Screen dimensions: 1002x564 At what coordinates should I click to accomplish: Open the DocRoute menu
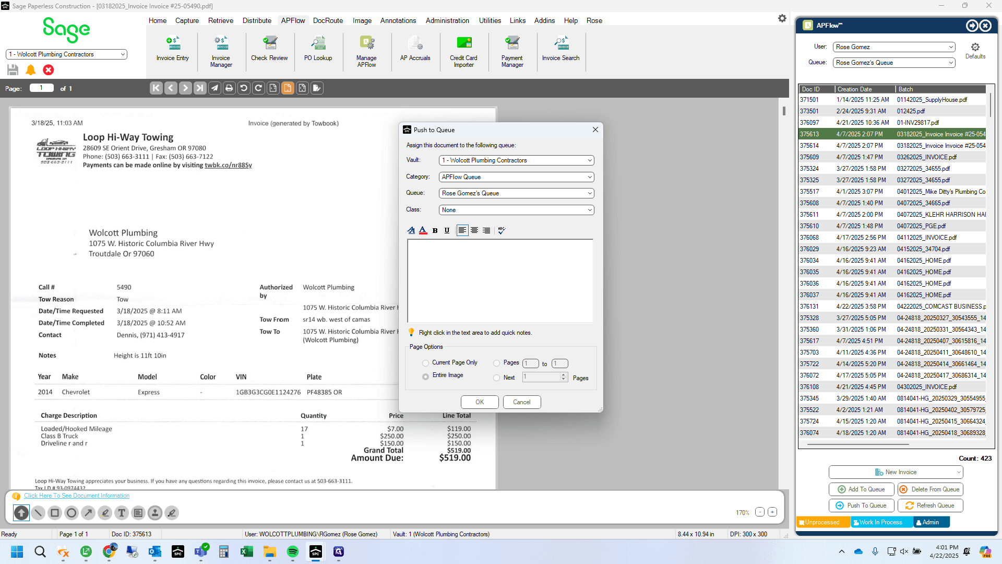click(x=328, y=20)
